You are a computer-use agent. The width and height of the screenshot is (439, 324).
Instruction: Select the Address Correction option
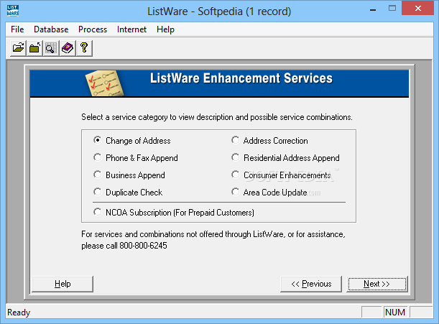pos(269,140)
